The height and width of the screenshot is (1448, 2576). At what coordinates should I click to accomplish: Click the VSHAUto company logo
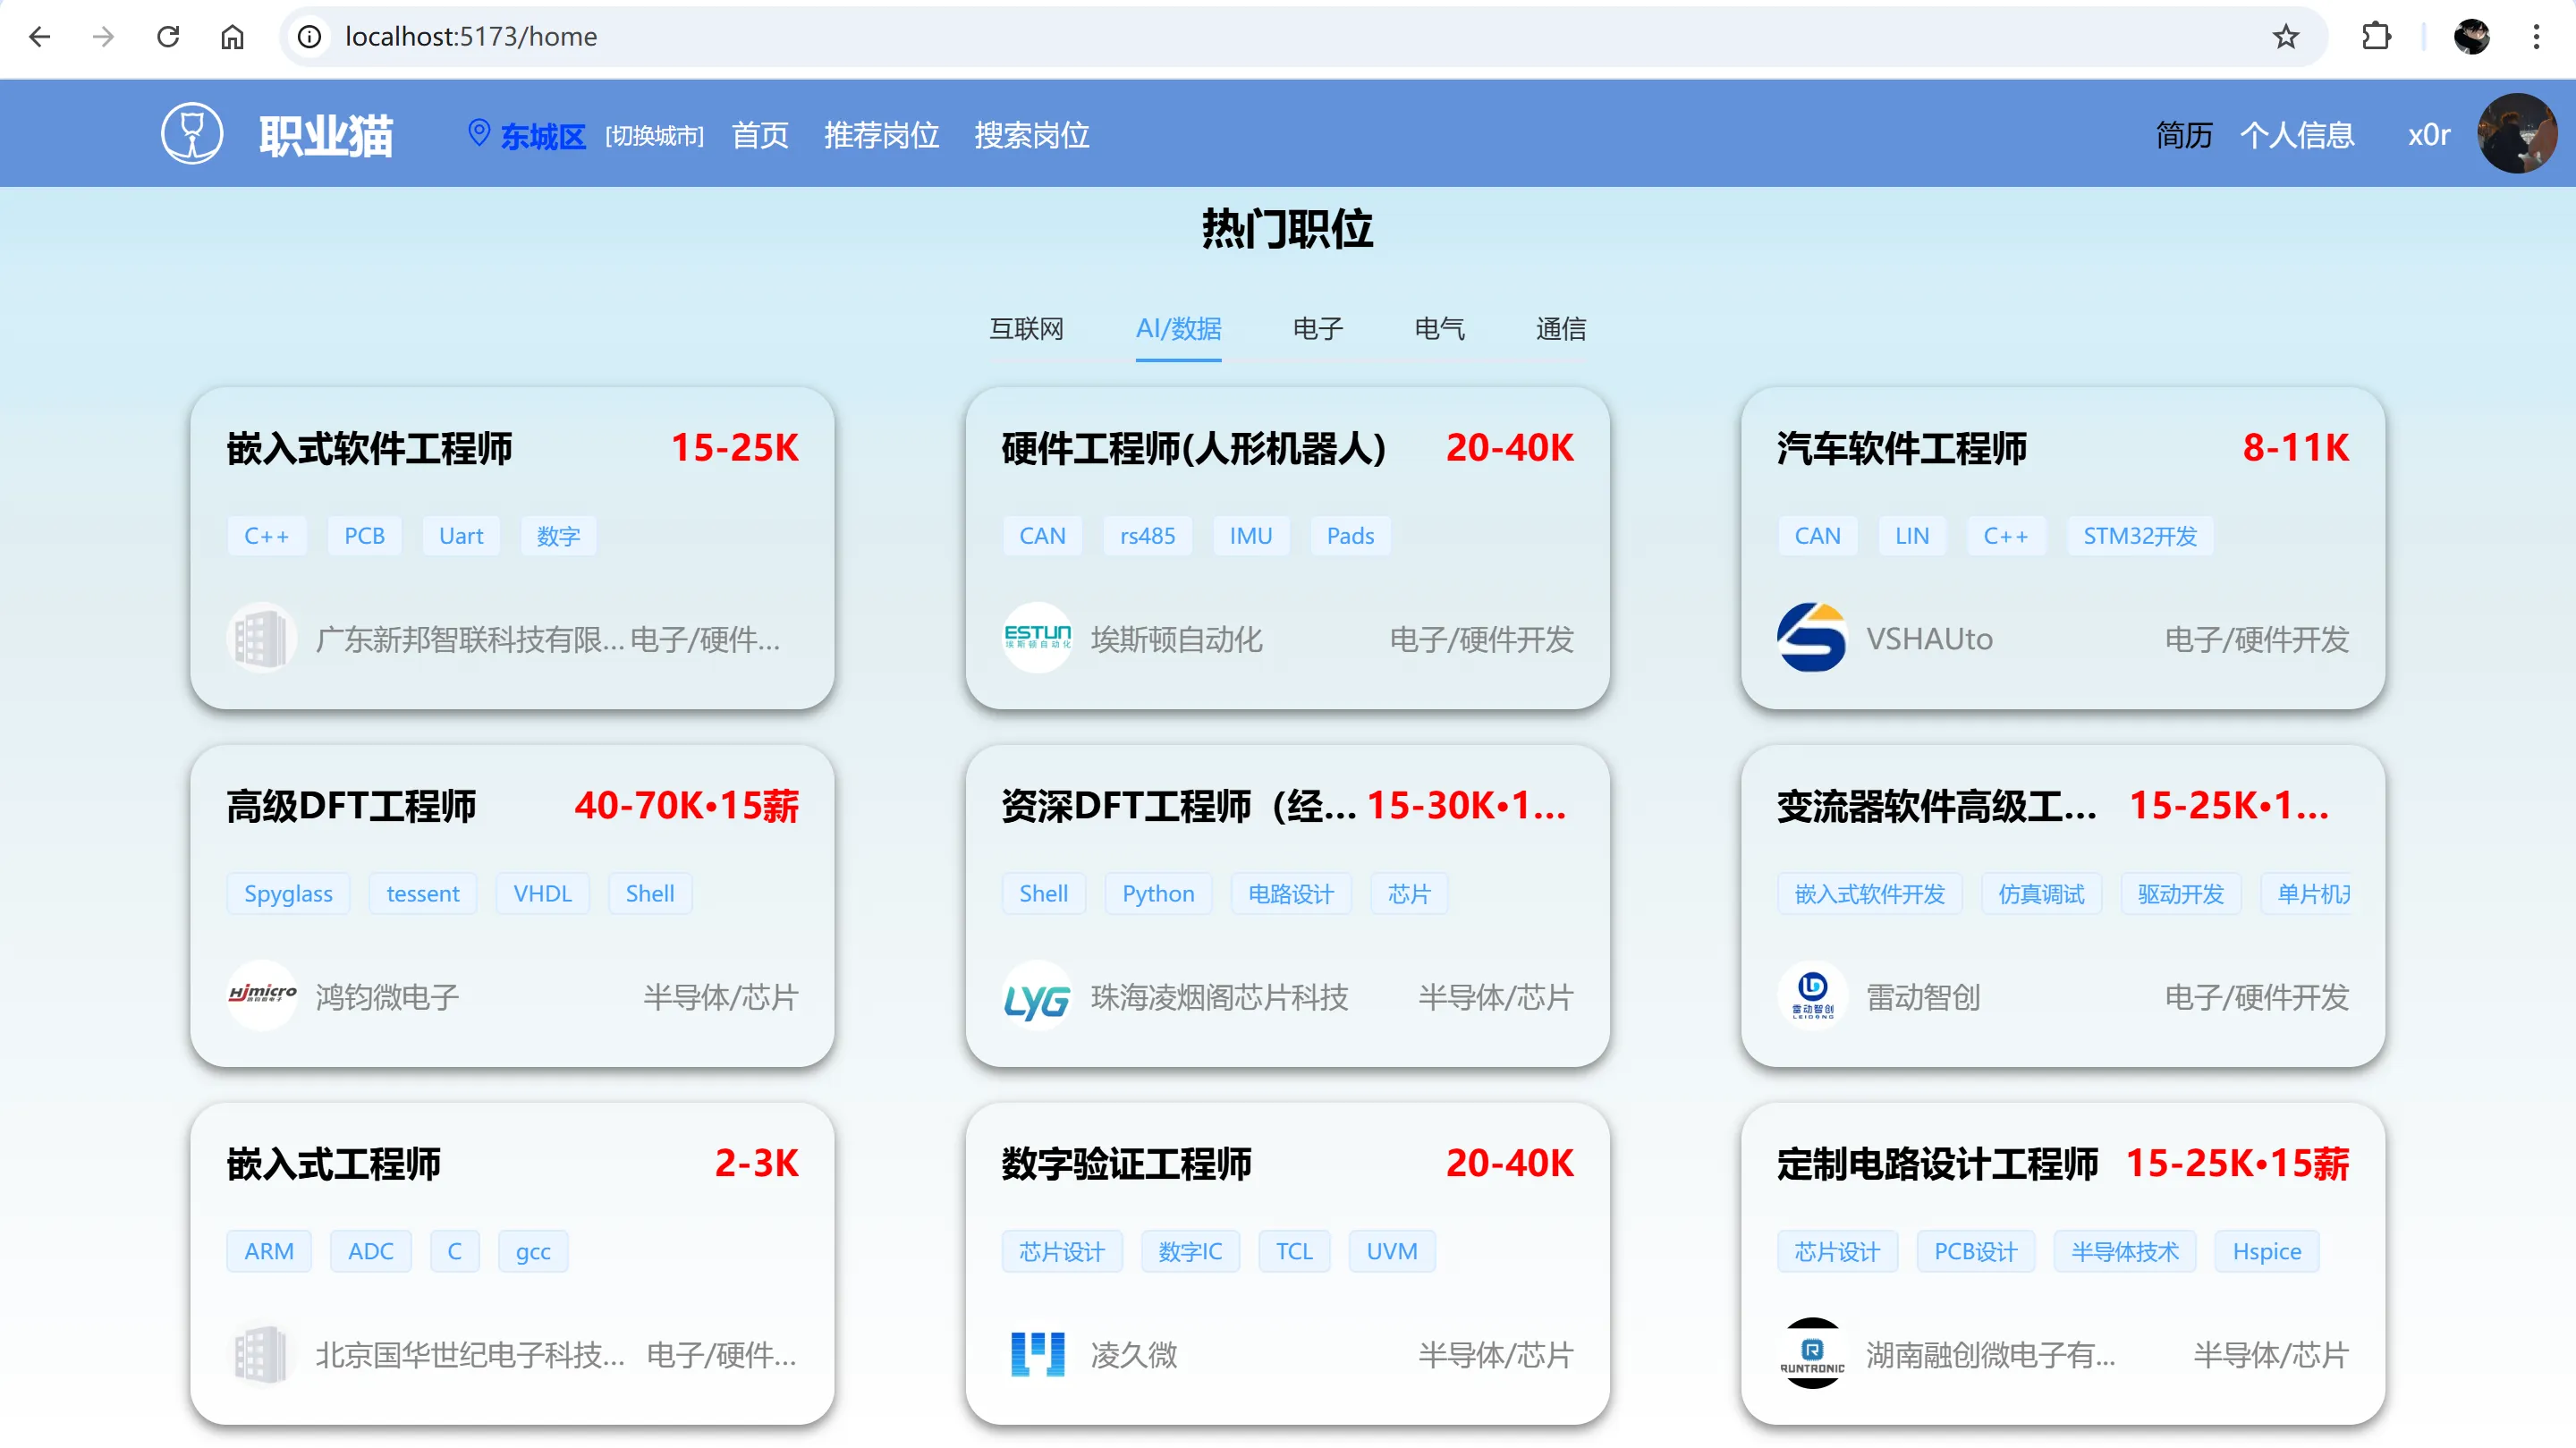click(x=1811, y=637)
